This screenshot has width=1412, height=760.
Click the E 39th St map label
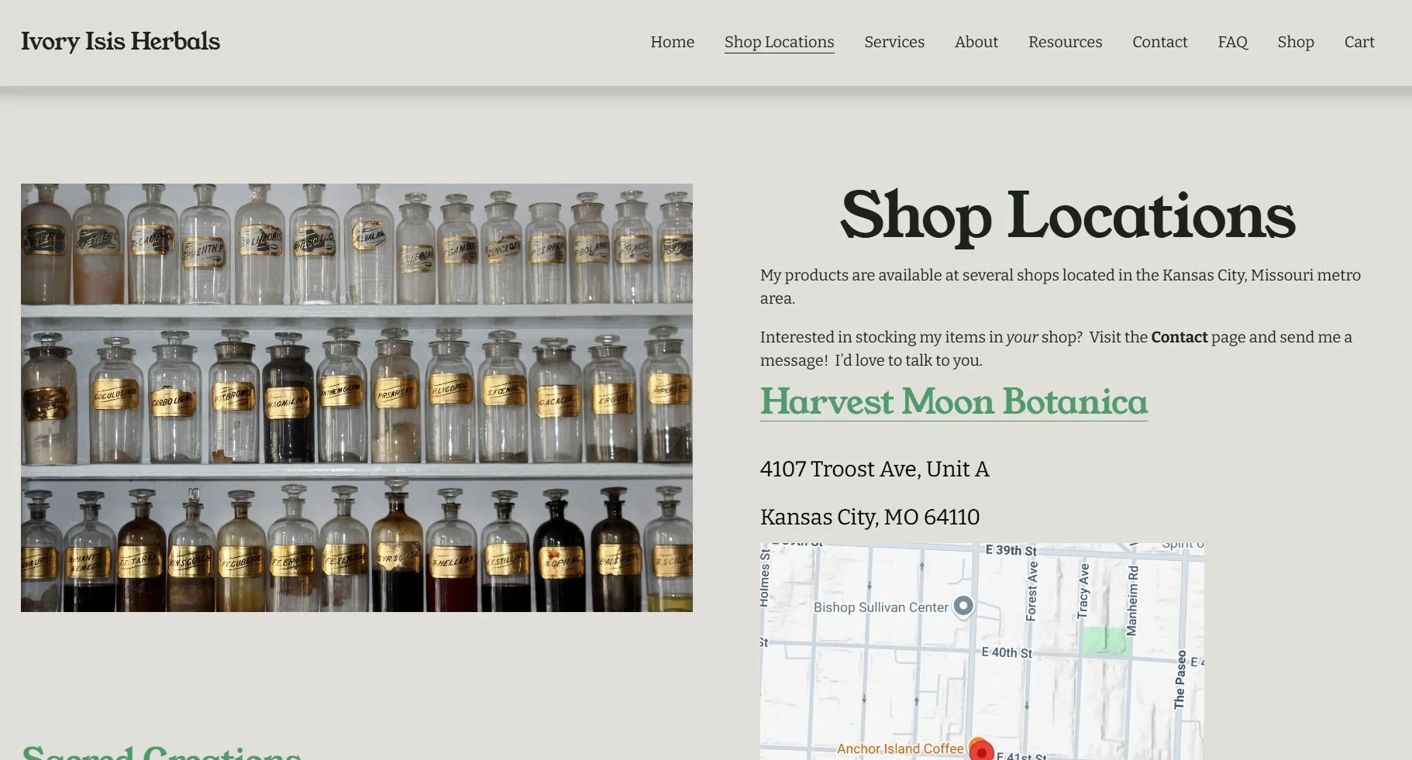click(1011, 550)
